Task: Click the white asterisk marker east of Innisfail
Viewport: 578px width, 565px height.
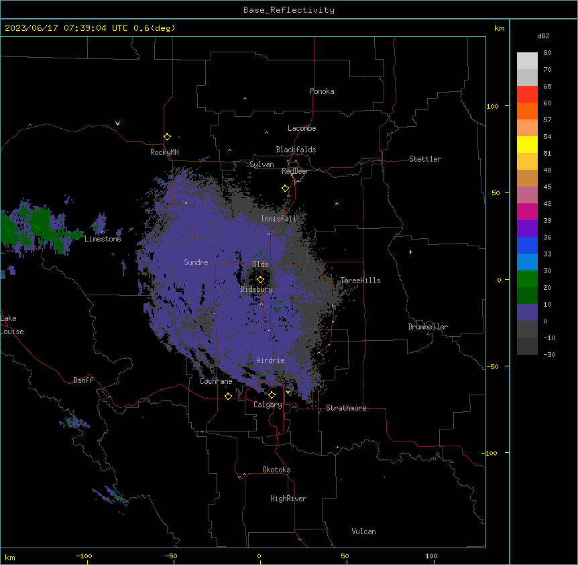Action: pos(337,203)
